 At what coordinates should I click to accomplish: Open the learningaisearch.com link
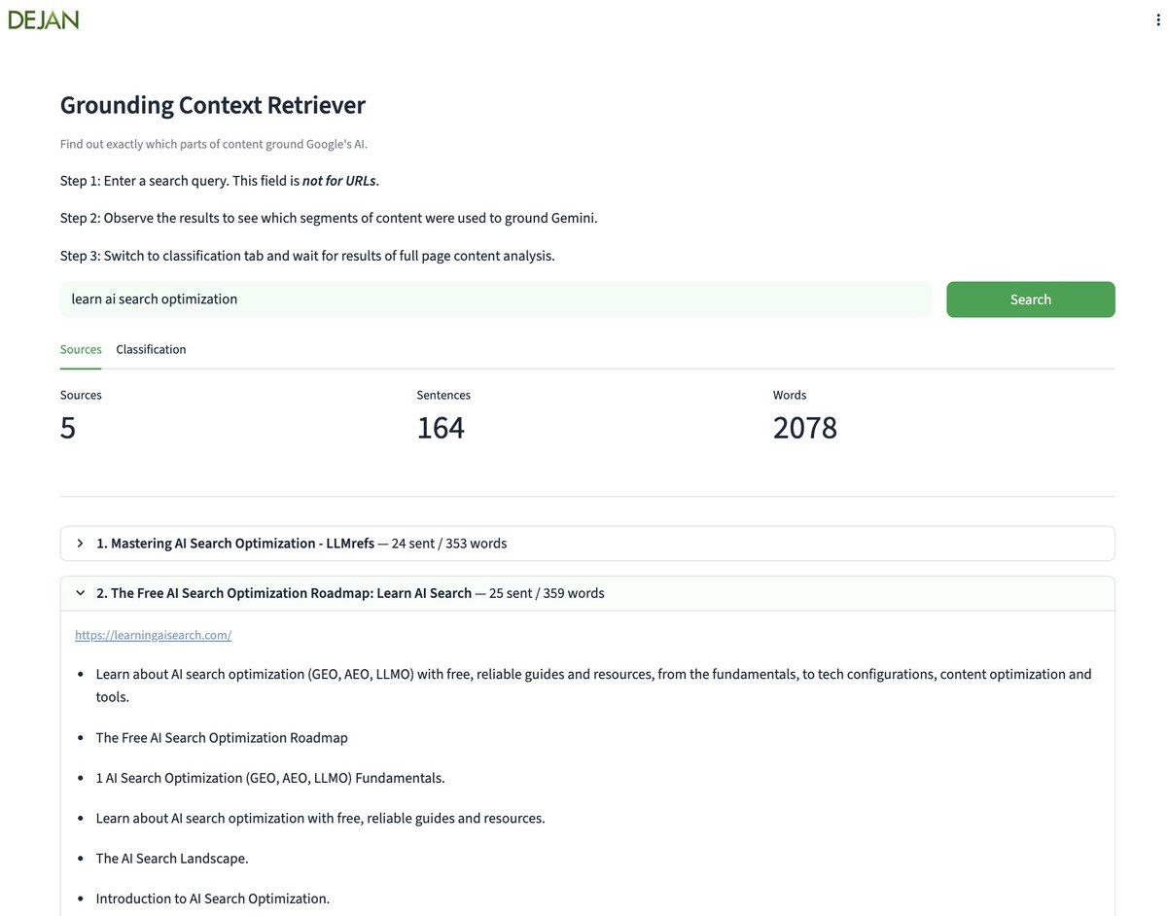(153, 635)
